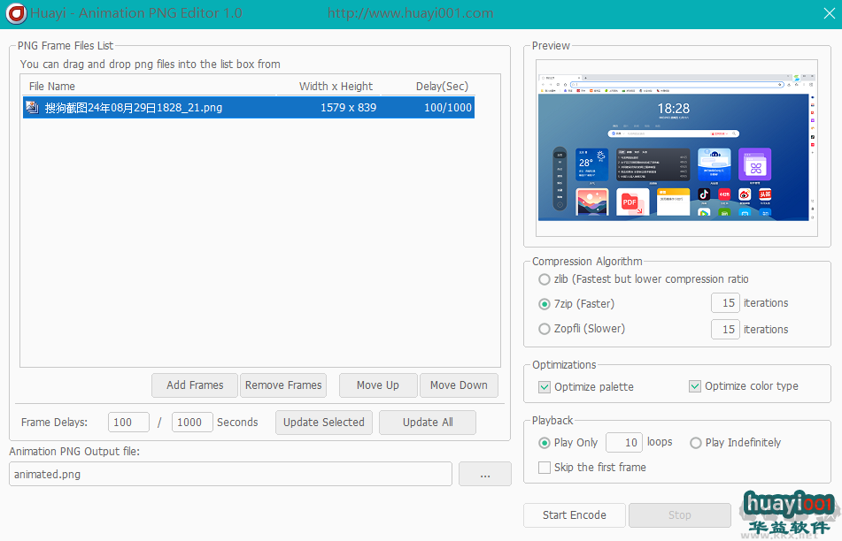This screenshot has height=541, width=842.
Task: Click the frame delay numerator field showing 100
Action: (128, 423)
